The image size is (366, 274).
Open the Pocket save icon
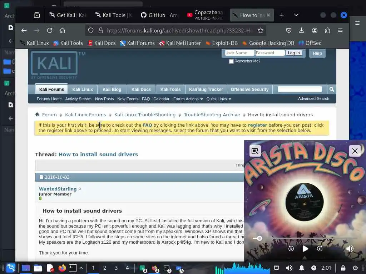coord(289,31)
